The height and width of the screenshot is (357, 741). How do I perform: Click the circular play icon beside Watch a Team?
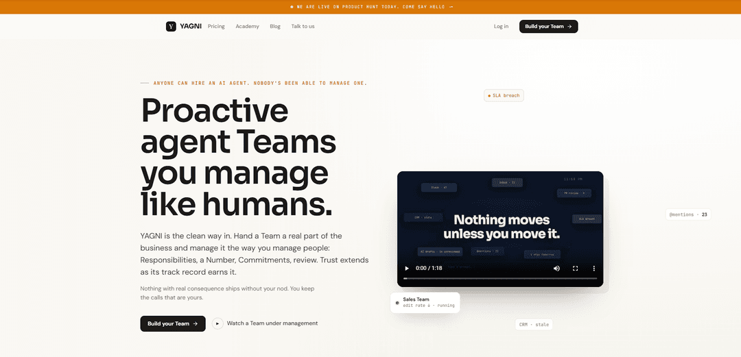click(x=217, y=323)
